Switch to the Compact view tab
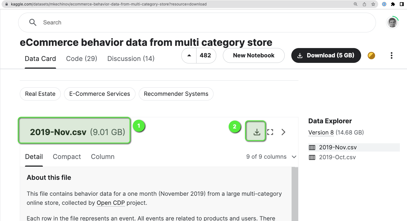The height and width of the screenshot is (221, 407). 67,156
